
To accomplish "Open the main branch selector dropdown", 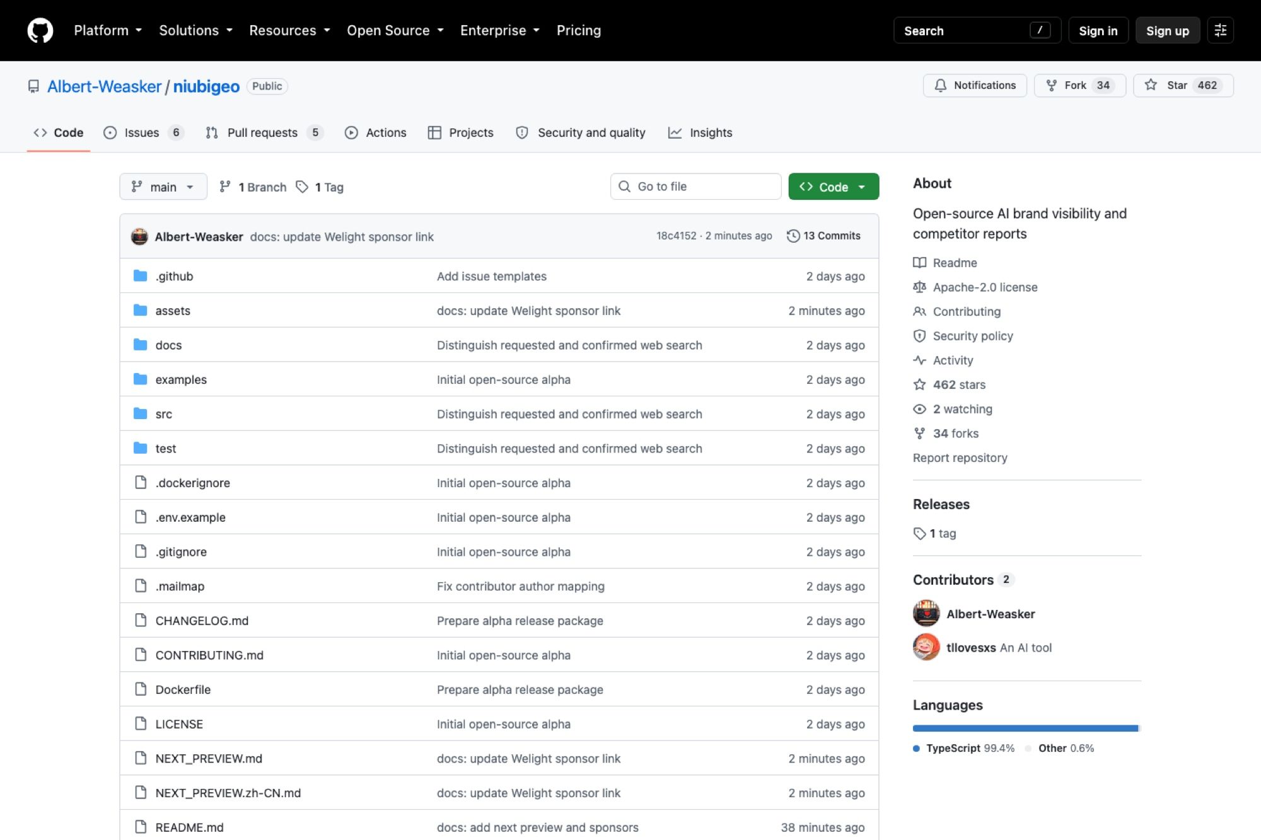I will [x=163, y=187].
